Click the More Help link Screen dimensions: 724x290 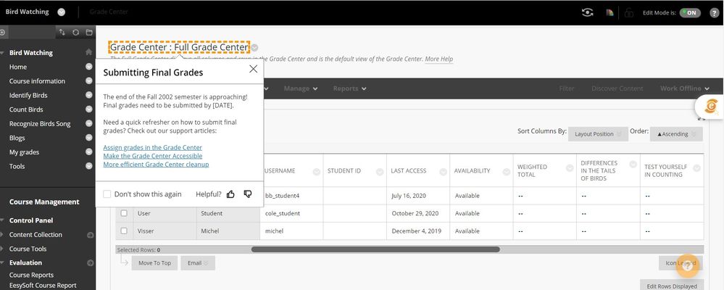click(438, 59)
